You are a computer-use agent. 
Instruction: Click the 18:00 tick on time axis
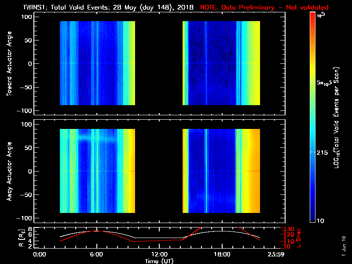pos(221,254)
